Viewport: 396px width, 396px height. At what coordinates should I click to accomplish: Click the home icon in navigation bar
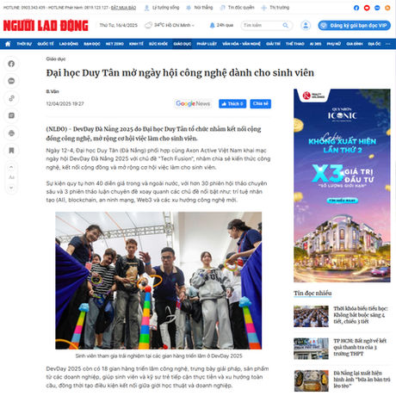click(8, 44)
